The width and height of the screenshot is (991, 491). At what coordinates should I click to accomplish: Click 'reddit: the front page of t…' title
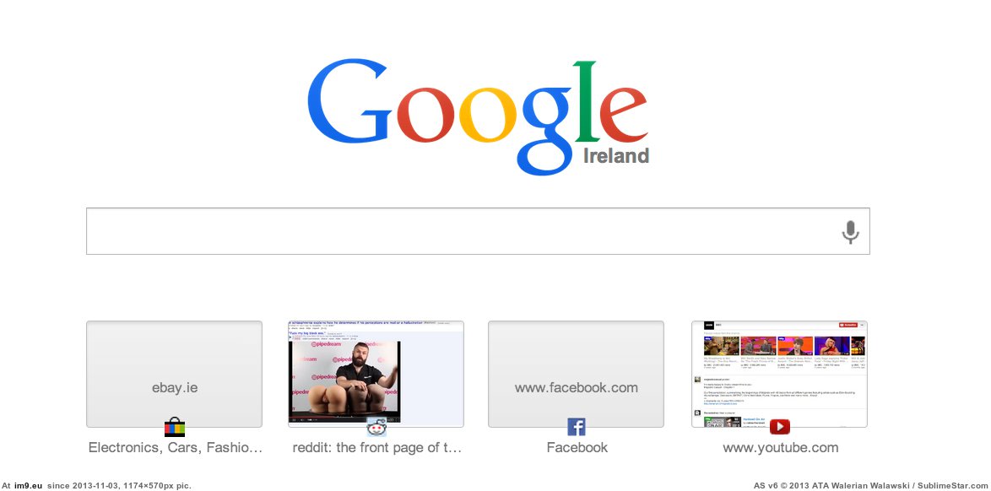pyautogui.click(x=377, y=448)
